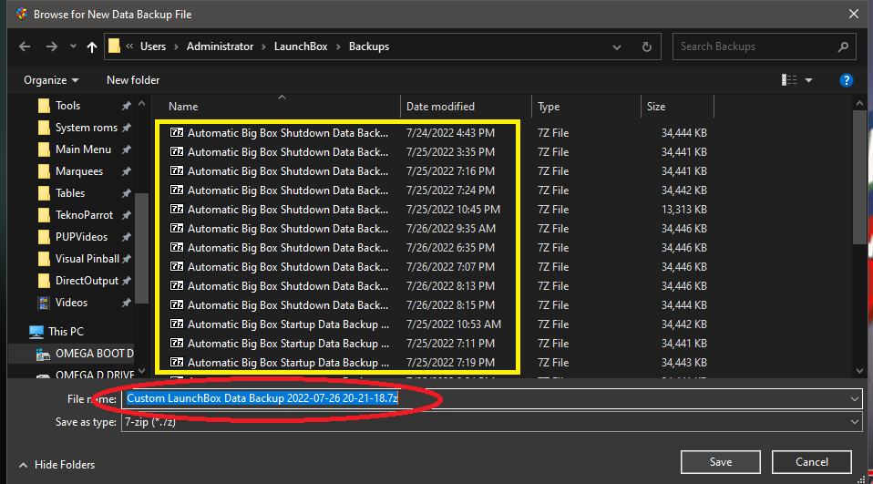The image size is (873, 484).
Task: Click the navigation pane scrollbar
Action: tap(141, 248)
